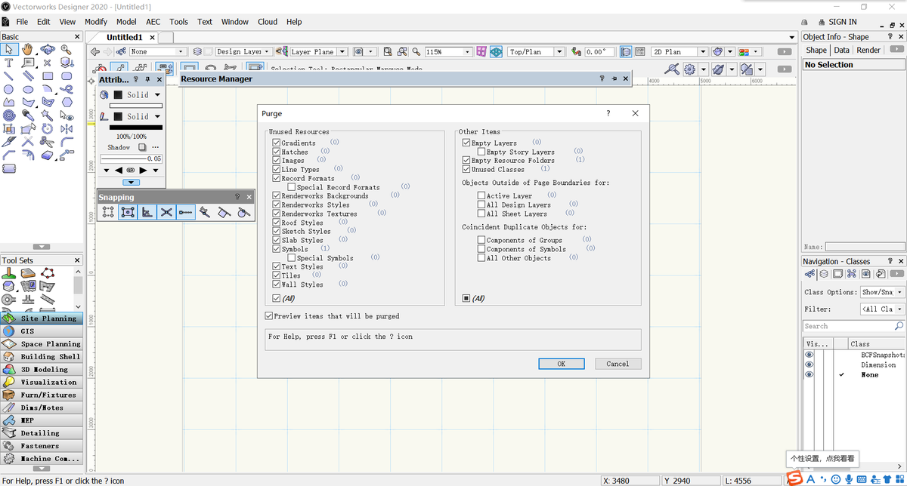Click the Purge dialog help question mark
Screen dimensions: 907x486
[608, 113]
